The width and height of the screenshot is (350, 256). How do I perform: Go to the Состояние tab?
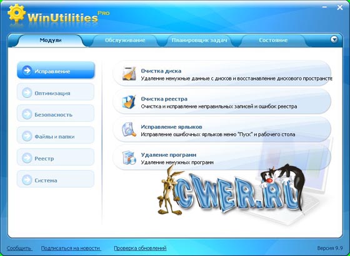pyautogui.click(x=273, y=41)
